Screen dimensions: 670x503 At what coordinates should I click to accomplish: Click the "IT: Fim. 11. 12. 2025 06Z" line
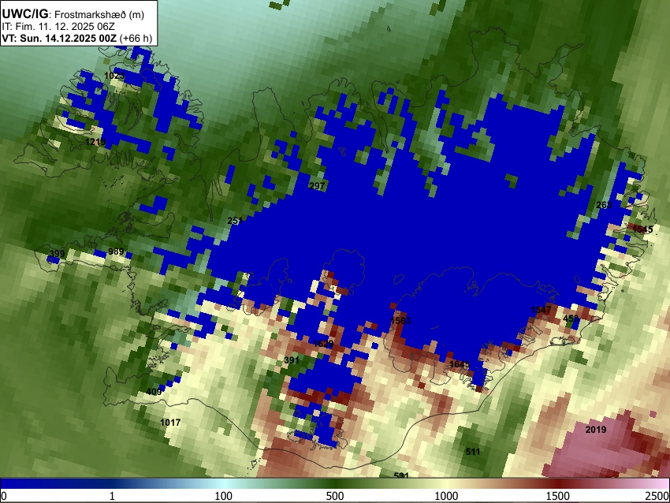click(58, 27)
